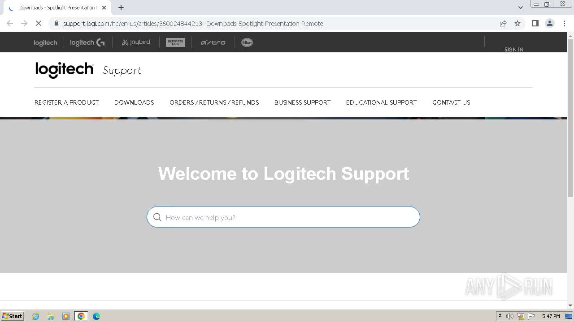The height and width of the screenshot is (322, 574).
Task: Launch Microsoft Edge from taskbar
Action: point(96,316)
